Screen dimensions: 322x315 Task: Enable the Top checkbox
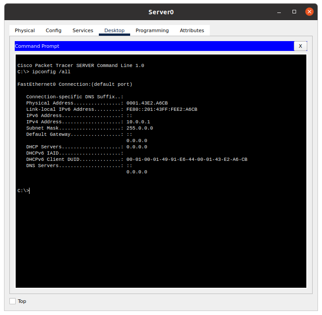click(13, 301)
